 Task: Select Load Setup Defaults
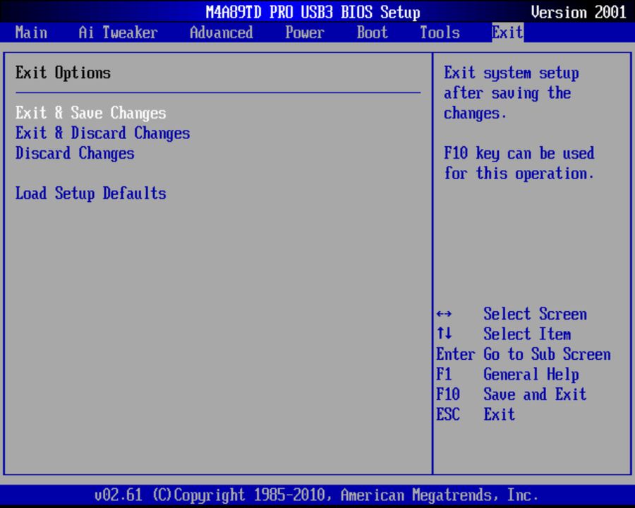coord(90,193)
